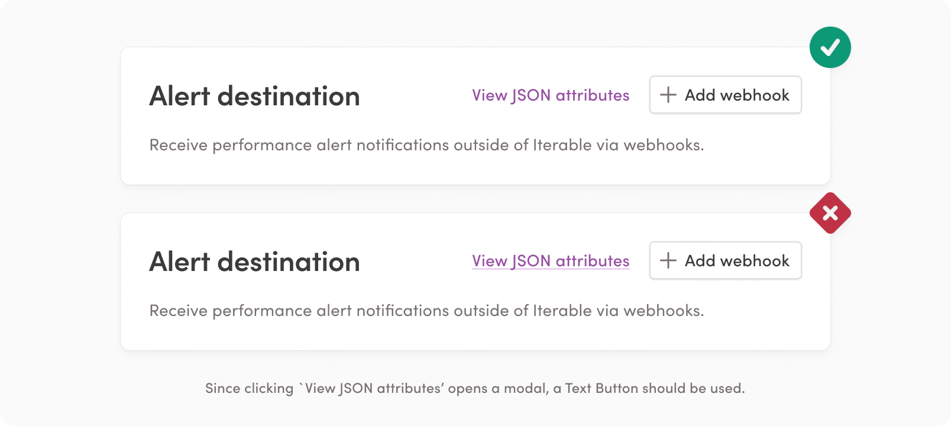Click the plus icon in the correct-example card
The image size is (951, 426).
tap(668, 95)
